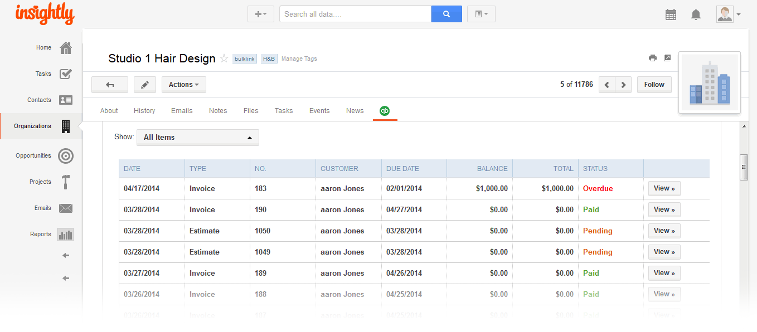757x332 pixels.
Task: Click the Overdue status text
Action: point(598,189)
